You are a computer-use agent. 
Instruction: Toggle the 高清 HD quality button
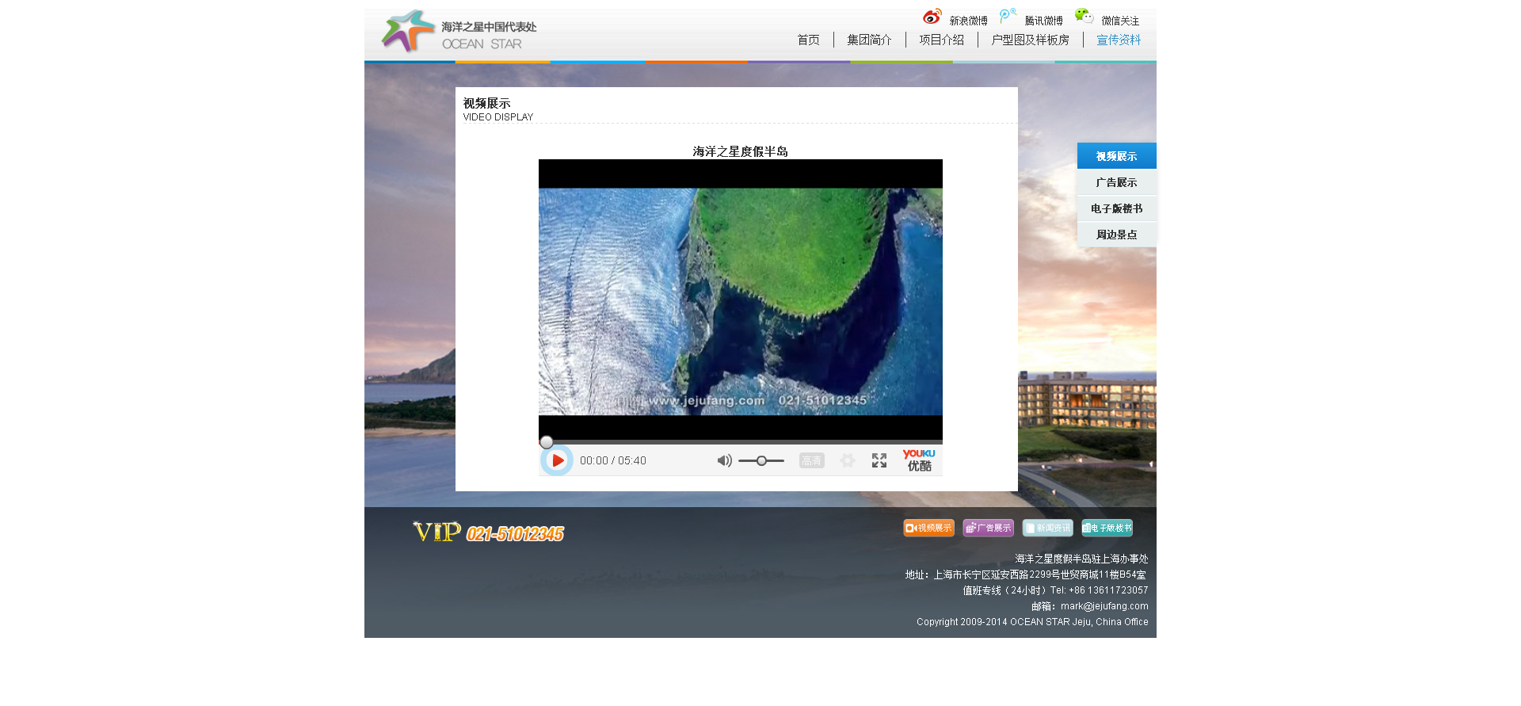coord(811,461)
